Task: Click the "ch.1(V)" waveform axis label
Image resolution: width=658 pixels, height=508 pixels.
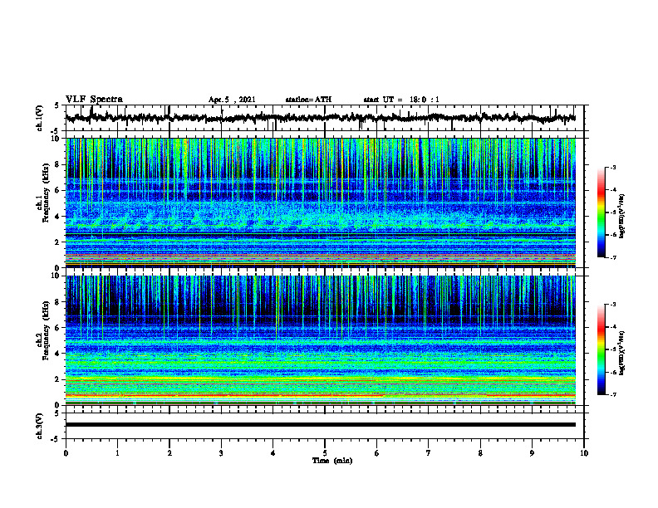Action: 40,118
